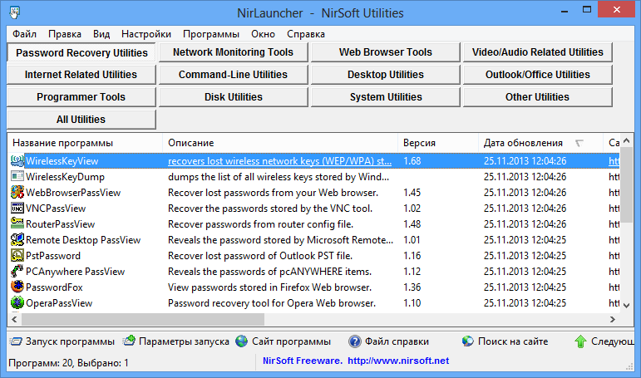Show All Utilities category
The height and width of the screenshot is (378, 641).
81,120
